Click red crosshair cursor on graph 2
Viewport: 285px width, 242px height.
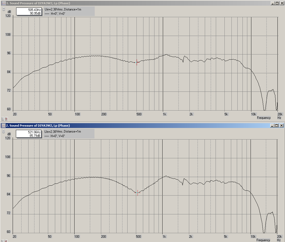point(138,193)
